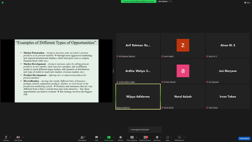Open Whiteboards
252x142 pixels.
coord(179,138)
